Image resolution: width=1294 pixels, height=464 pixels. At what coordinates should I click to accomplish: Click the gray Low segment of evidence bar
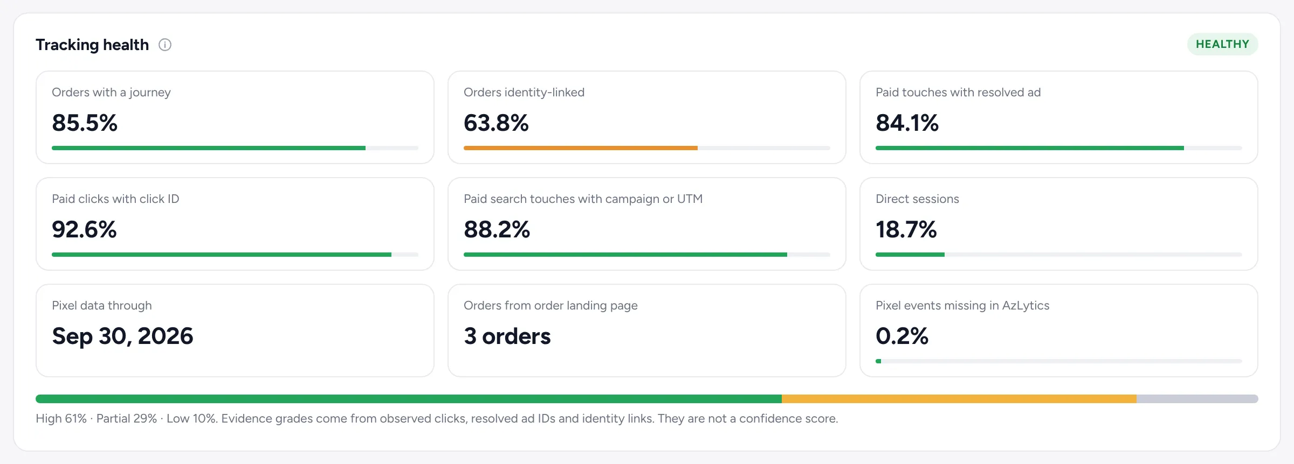pyautogui.click(x=1197, y=399)
